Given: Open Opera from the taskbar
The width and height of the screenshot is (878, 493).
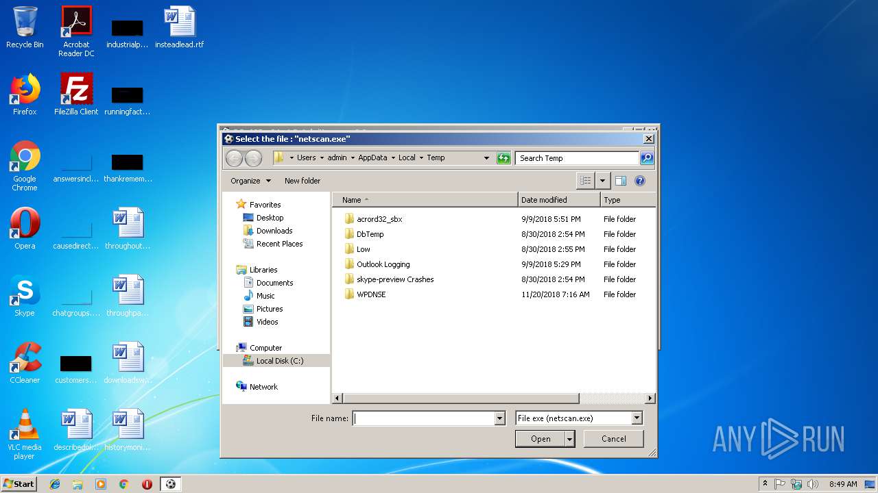Looking at the screenshot, I should pyautogui.click(x=147, y=484).
